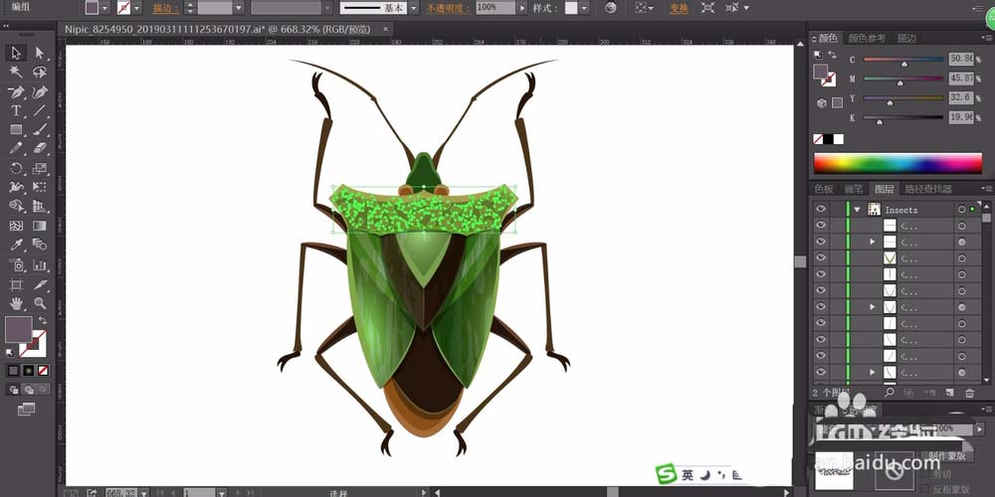Image resolution: width=995 pixels, height=497 pixels.
Task: Select the Direct Selection tool
Action: click(40, 53)
